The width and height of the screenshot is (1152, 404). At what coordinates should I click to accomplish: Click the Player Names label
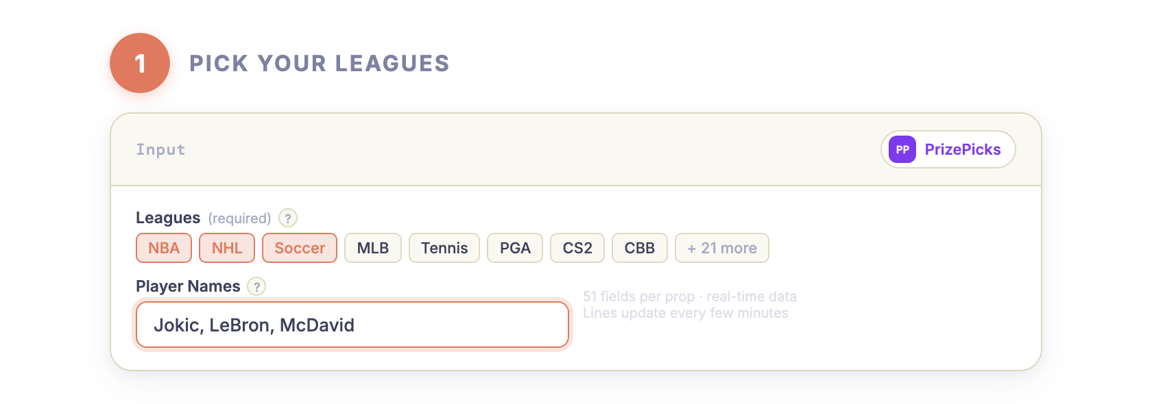[188, 286]
